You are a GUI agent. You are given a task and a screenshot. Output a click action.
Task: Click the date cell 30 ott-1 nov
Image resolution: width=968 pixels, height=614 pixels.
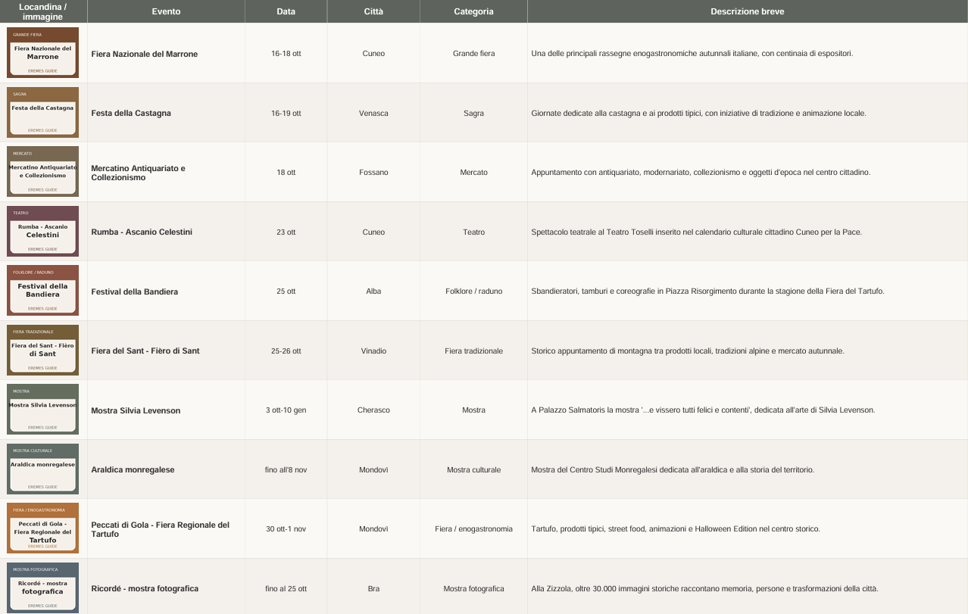[286, 529]
